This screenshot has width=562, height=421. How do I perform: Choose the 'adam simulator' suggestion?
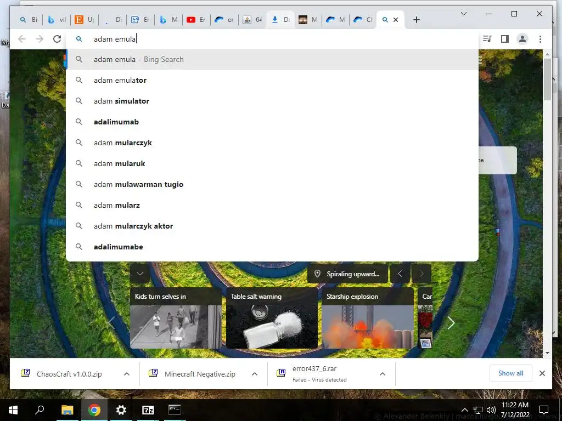tap(272, 101)
